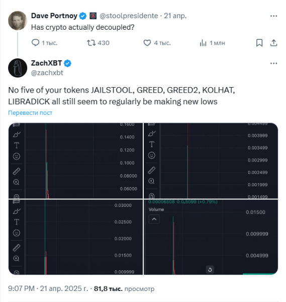Open more options menu on Dave Portnoy's post
This screenshot has height=302, width=286.
click(273, 16)
